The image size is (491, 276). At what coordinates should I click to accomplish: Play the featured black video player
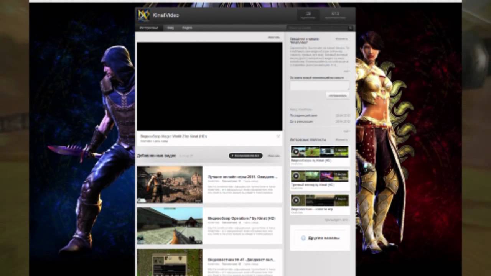209,86
